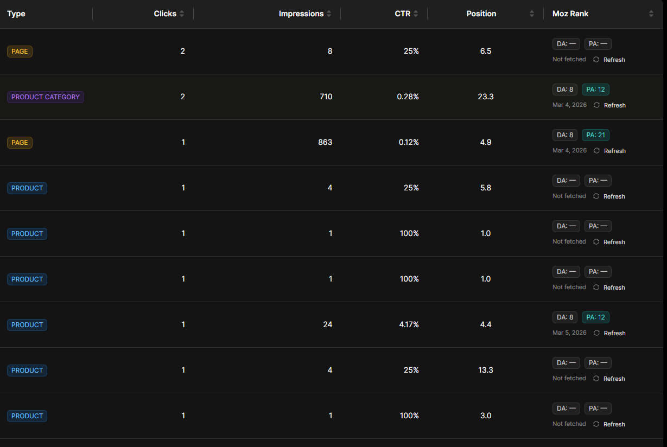The height and width of the screenshot is (447, 667).
Task: Click the Position column sort arrows
Action: (532, 14)
